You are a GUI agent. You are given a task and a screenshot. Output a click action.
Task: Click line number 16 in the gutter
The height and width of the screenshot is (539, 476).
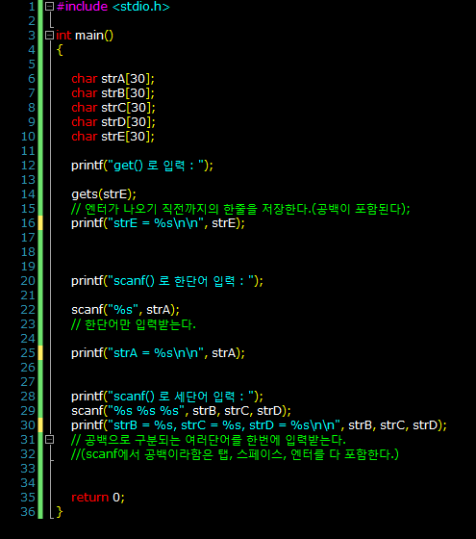click(28, 223)
